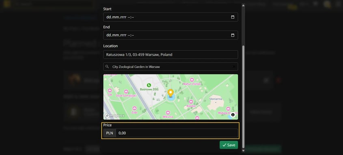The image size is (343, 155).
Task: Open the End date calendar picker icon
Action: (233, 35)
